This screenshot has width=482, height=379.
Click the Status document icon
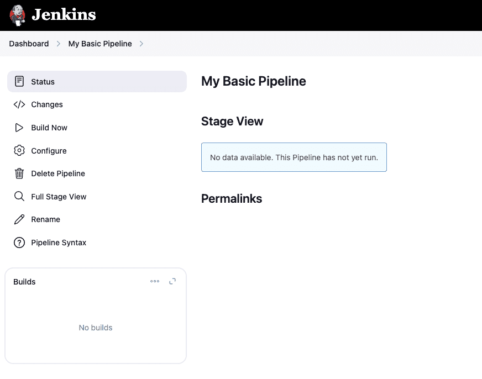coord(19,81)
